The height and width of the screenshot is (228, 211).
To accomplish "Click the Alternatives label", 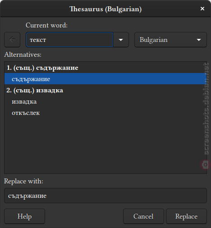I will (x=23, y=55).
